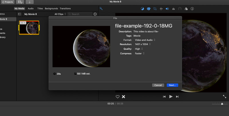Open the Titles tab

coord(40,9)
